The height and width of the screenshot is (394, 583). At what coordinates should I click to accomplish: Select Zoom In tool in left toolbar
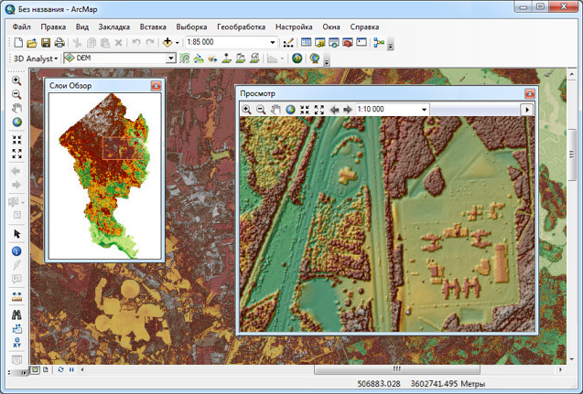(16, 80)
